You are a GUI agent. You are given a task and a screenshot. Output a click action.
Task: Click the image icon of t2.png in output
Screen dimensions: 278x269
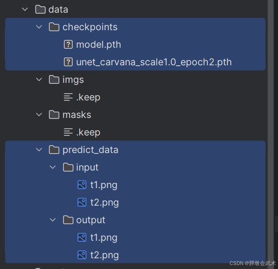click(82, 255)
